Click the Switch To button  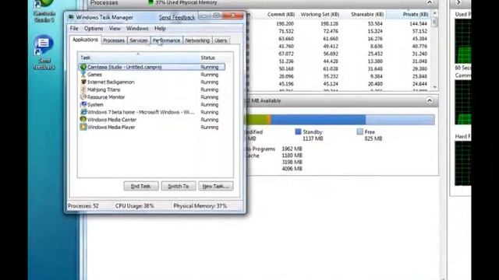coord(179,186)
